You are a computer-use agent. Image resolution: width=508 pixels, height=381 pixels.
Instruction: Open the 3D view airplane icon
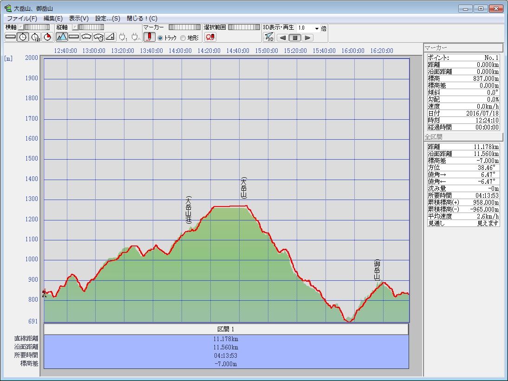tap(269, 37)
